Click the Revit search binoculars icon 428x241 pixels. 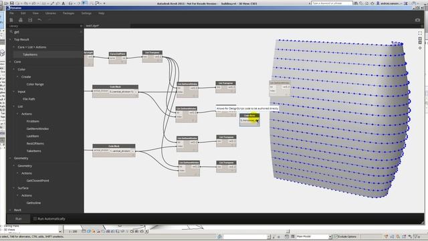pos(356,3)
